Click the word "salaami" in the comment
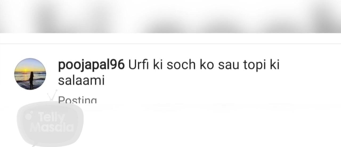The image size is (341, 147). (81, 80)
